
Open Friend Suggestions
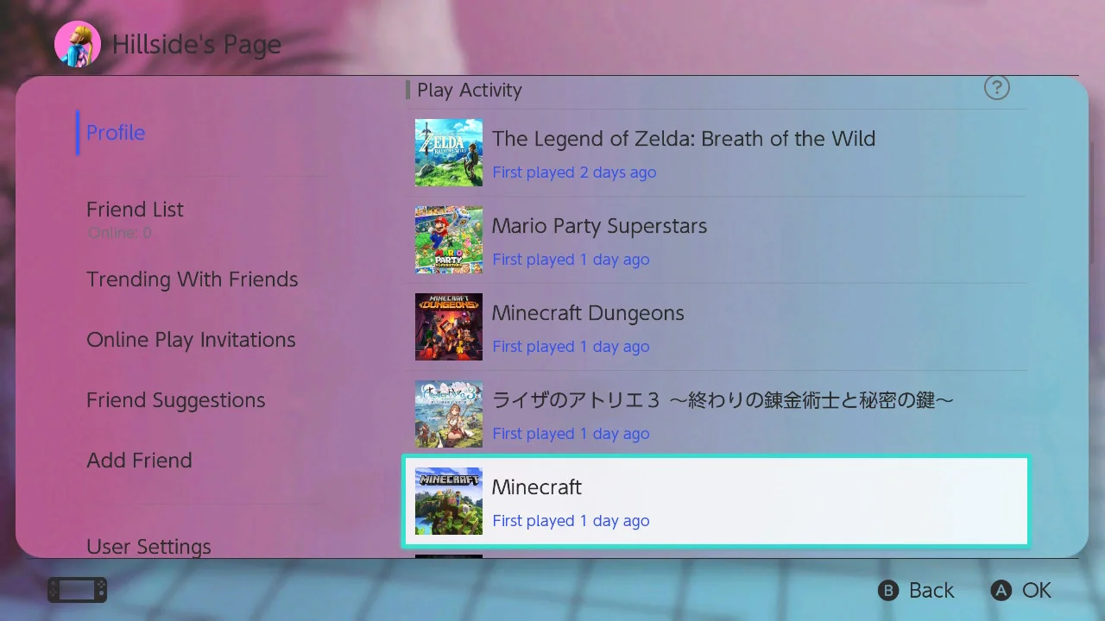(175, 400)
